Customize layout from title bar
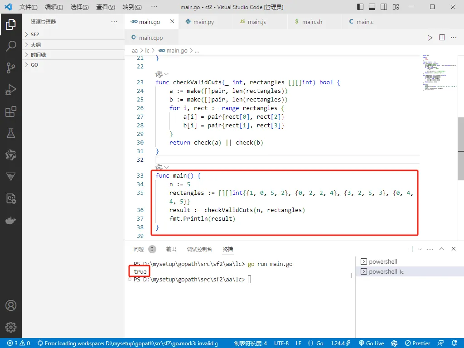 (x=396, y=7)
